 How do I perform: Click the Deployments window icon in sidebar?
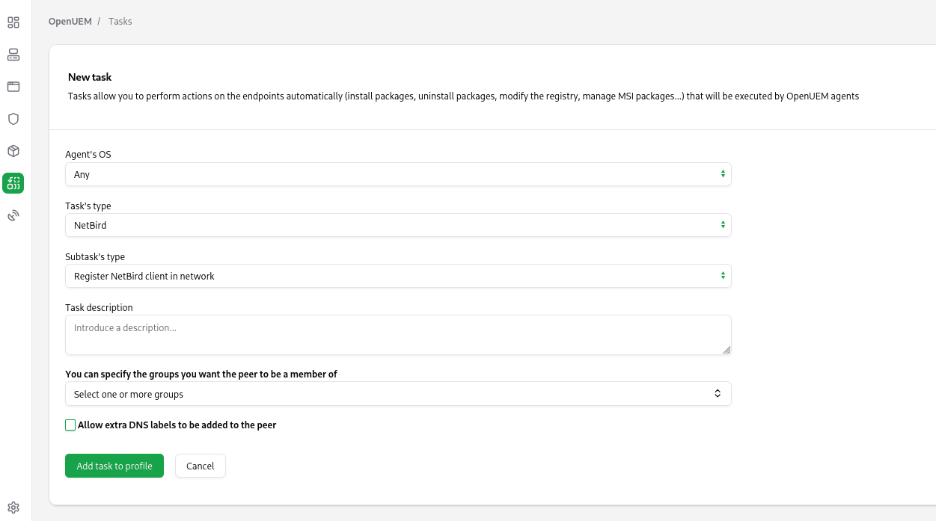coord(13,86)
